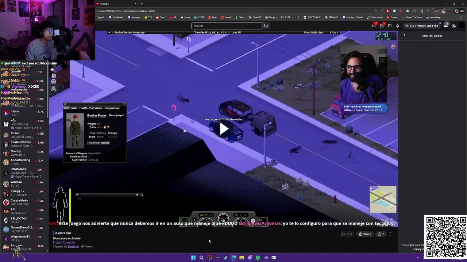The image size is (467, 262).
Task: Open notifications icon with badge 20
Action: coord(374,26)
